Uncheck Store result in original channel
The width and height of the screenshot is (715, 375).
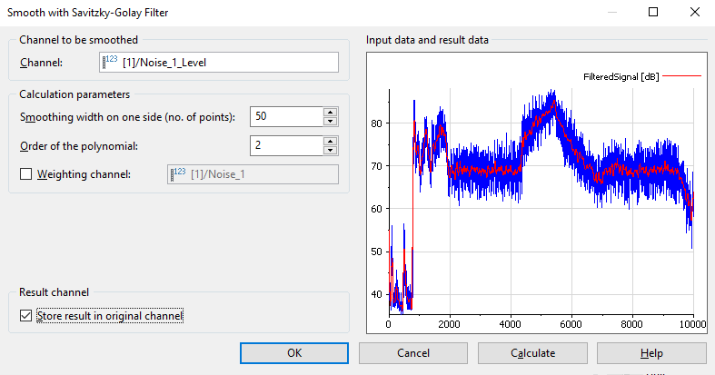[x=25, y=316]
